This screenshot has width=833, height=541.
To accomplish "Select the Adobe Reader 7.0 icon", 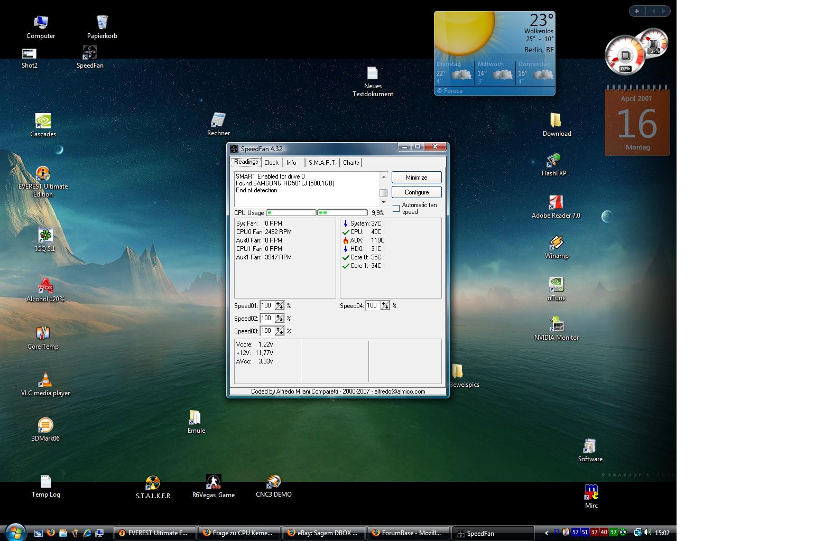I will click(x=556, y=207).
